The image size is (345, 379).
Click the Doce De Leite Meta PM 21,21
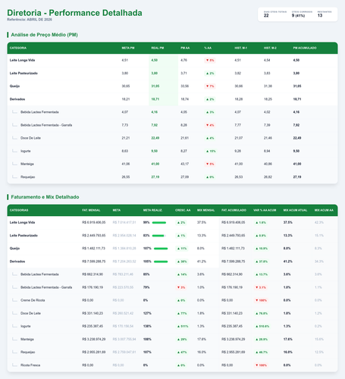(126, 138)
